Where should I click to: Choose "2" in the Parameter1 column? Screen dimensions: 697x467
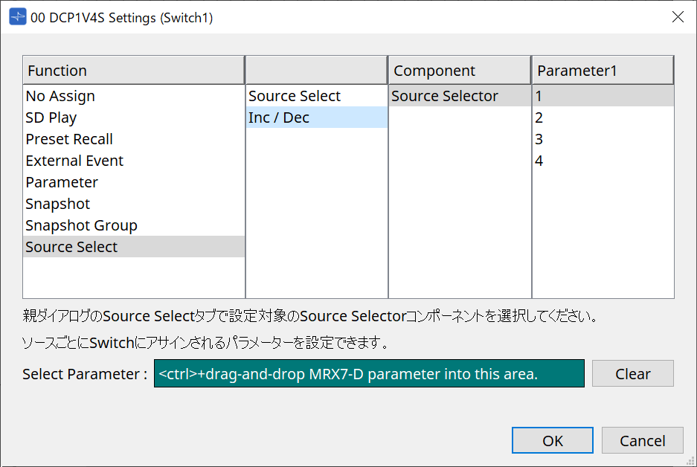pyautogui.click(x=539, y=117)
